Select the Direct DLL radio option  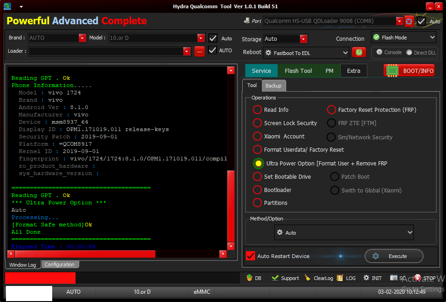point(409,52)
